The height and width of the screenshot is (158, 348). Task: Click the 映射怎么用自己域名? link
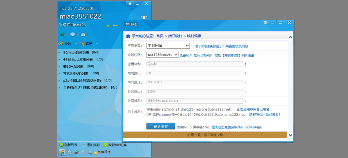(x=265, y=115)
